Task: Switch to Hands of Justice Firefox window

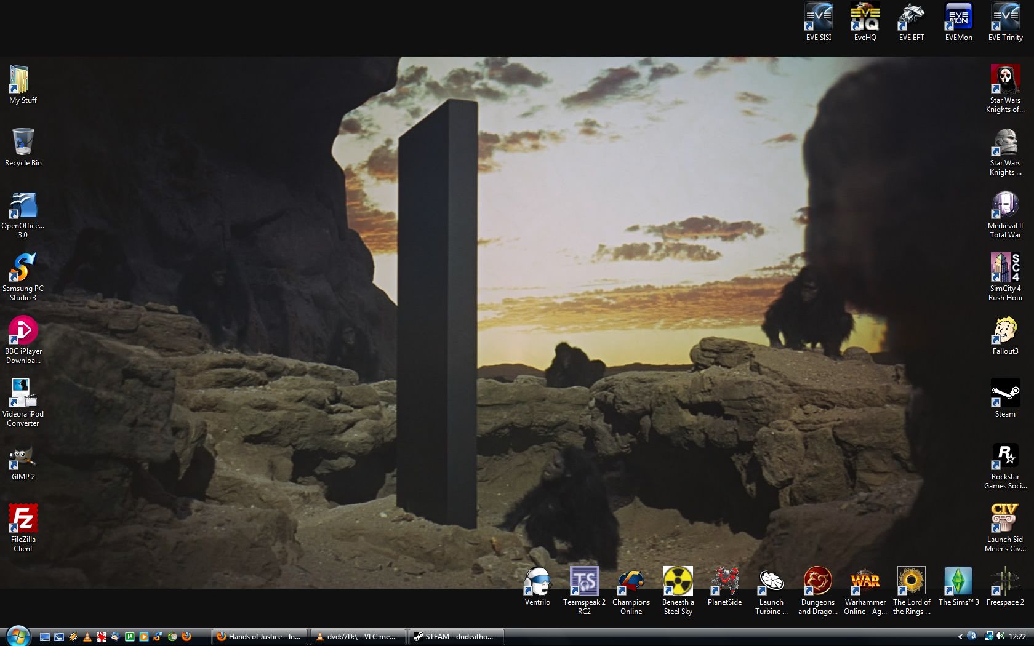Action: 259,637
